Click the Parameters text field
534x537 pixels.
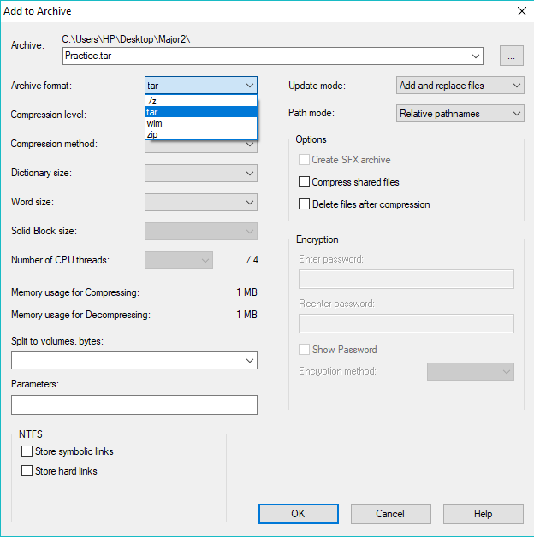coord(134,404)
